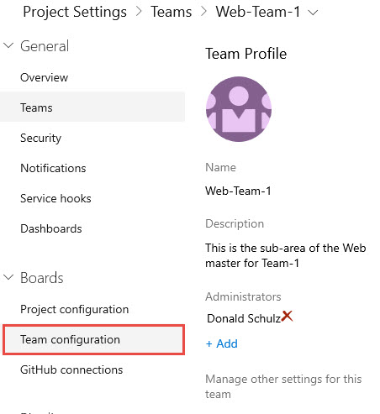Click the General section heading
380x414 pixels.
pos(45,46)
